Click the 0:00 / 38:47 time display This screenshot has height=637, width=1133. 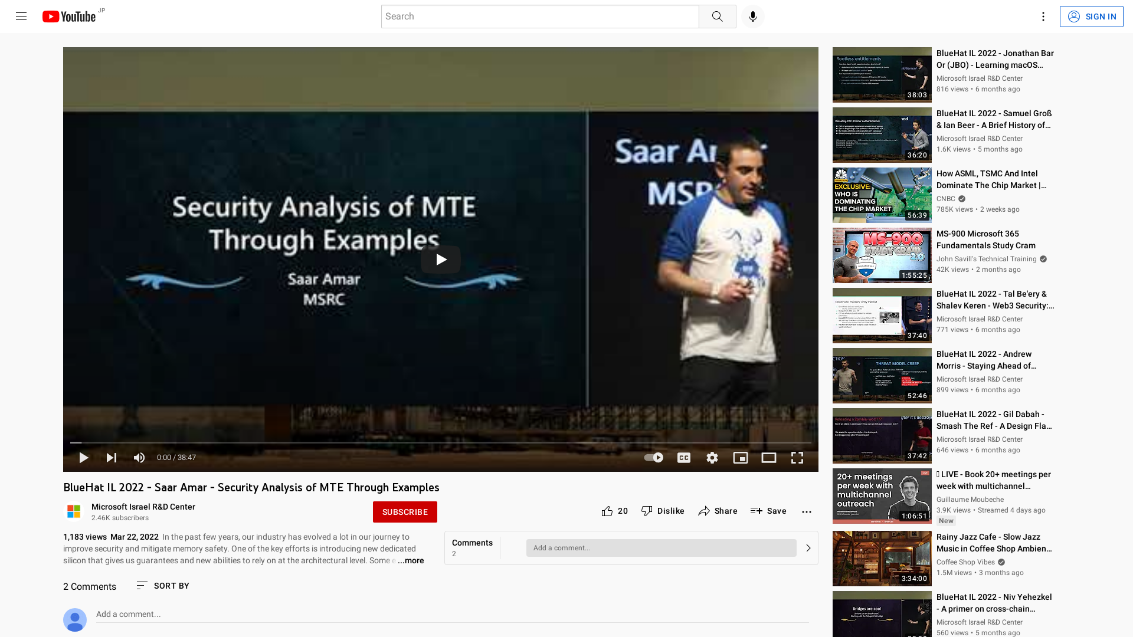176,458
